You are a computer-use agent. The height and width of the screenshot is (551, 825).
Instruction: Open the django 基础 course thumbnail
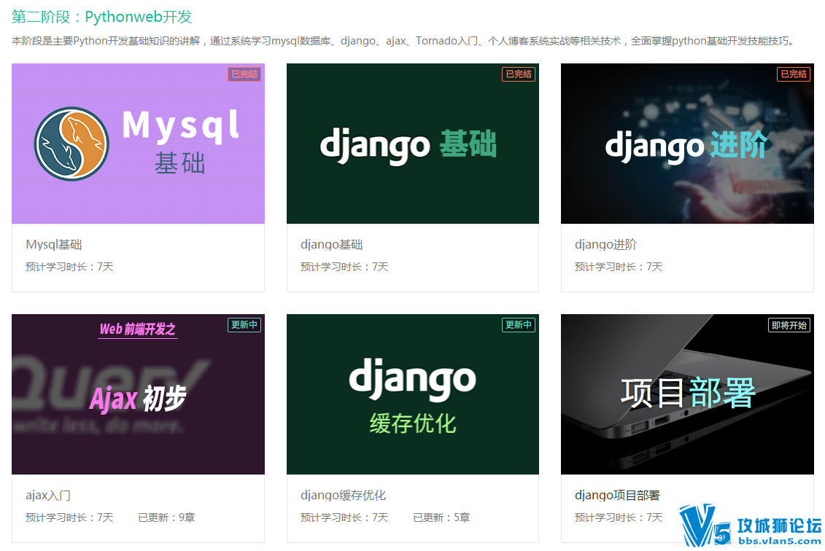coord(413,144)
